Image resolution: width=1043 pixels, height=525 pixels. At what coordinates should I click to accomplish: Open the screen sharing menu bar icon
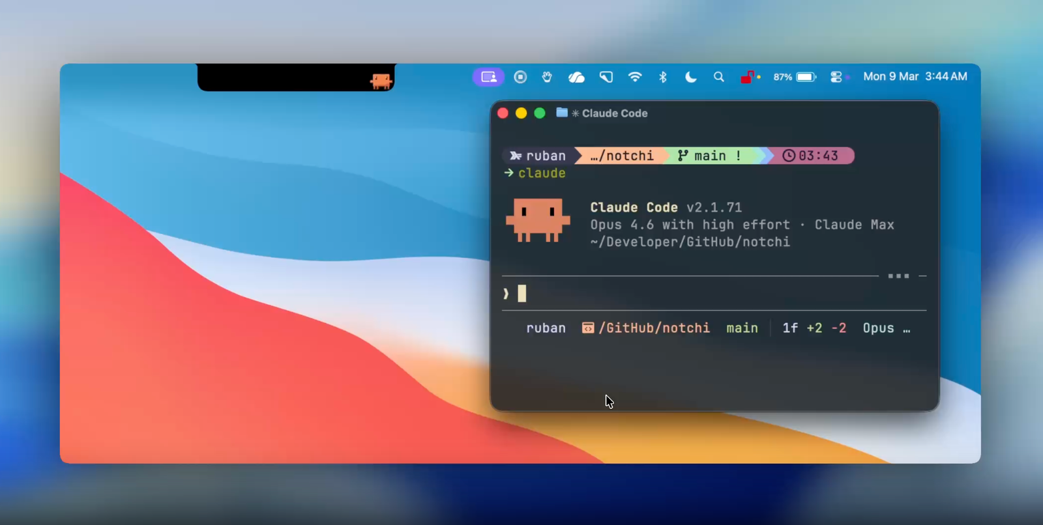[488, 77]
